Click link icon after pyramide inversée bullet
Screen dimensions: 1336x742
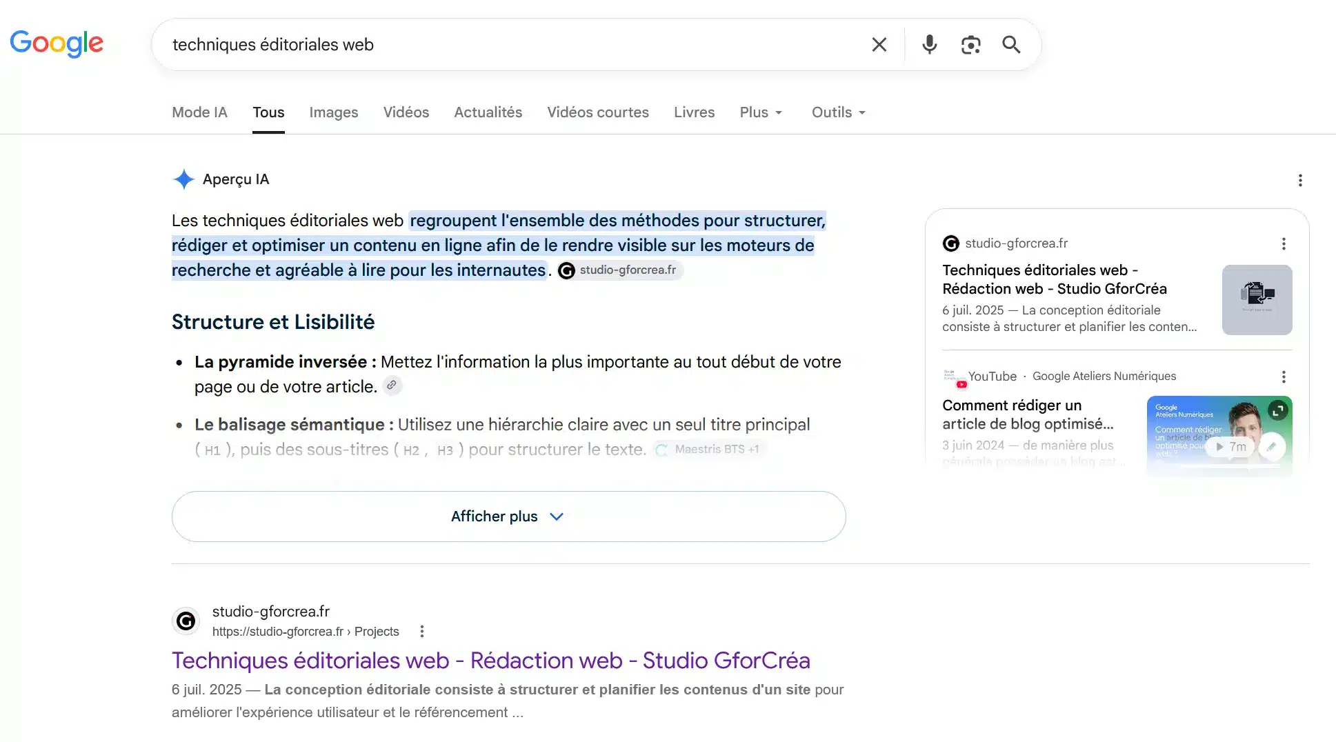392,385
